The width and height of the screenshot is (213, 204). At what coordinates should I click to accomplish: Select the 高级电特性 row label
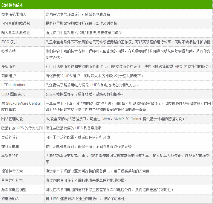click(10, 156)
